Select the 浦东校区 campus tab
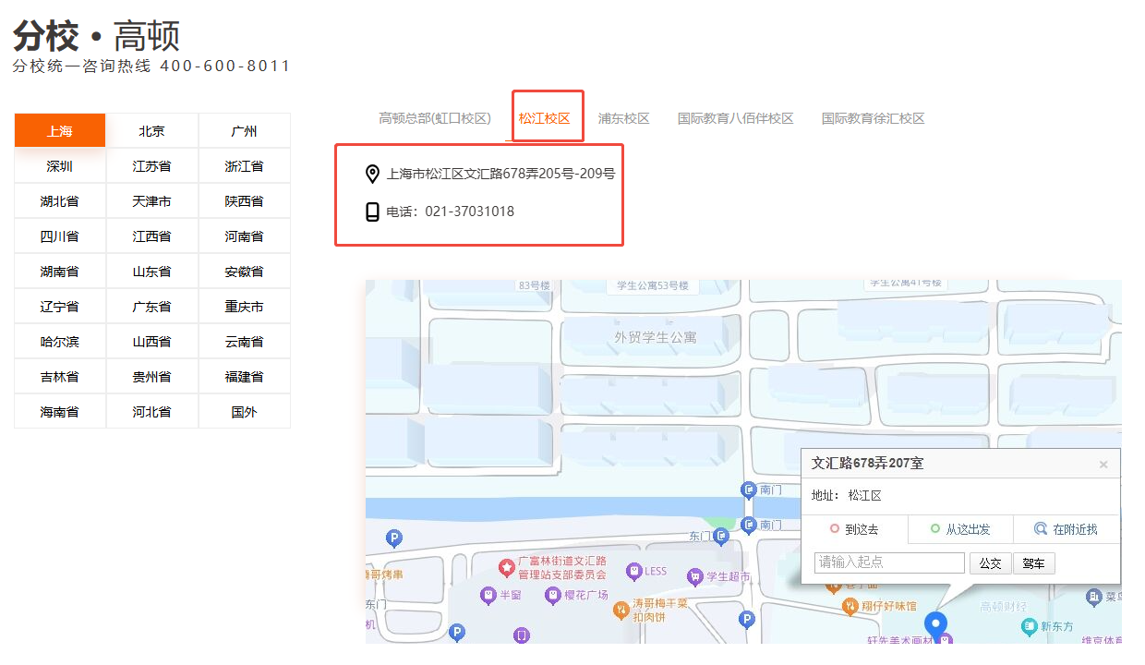This screenshot has height=665, width=1145. pyautogui.click(x=623, y=118)
